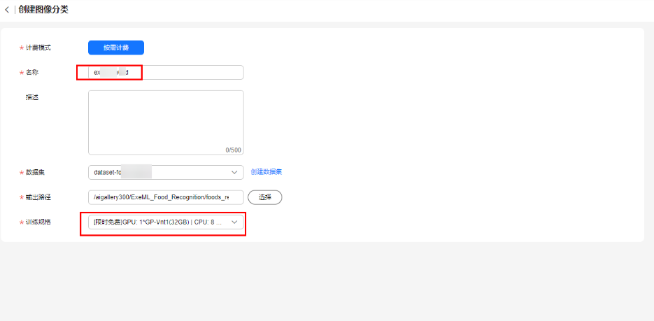
Task: Select the 按需计费 billing mode button
Action: pyautogui.click(x=115, y=48)
